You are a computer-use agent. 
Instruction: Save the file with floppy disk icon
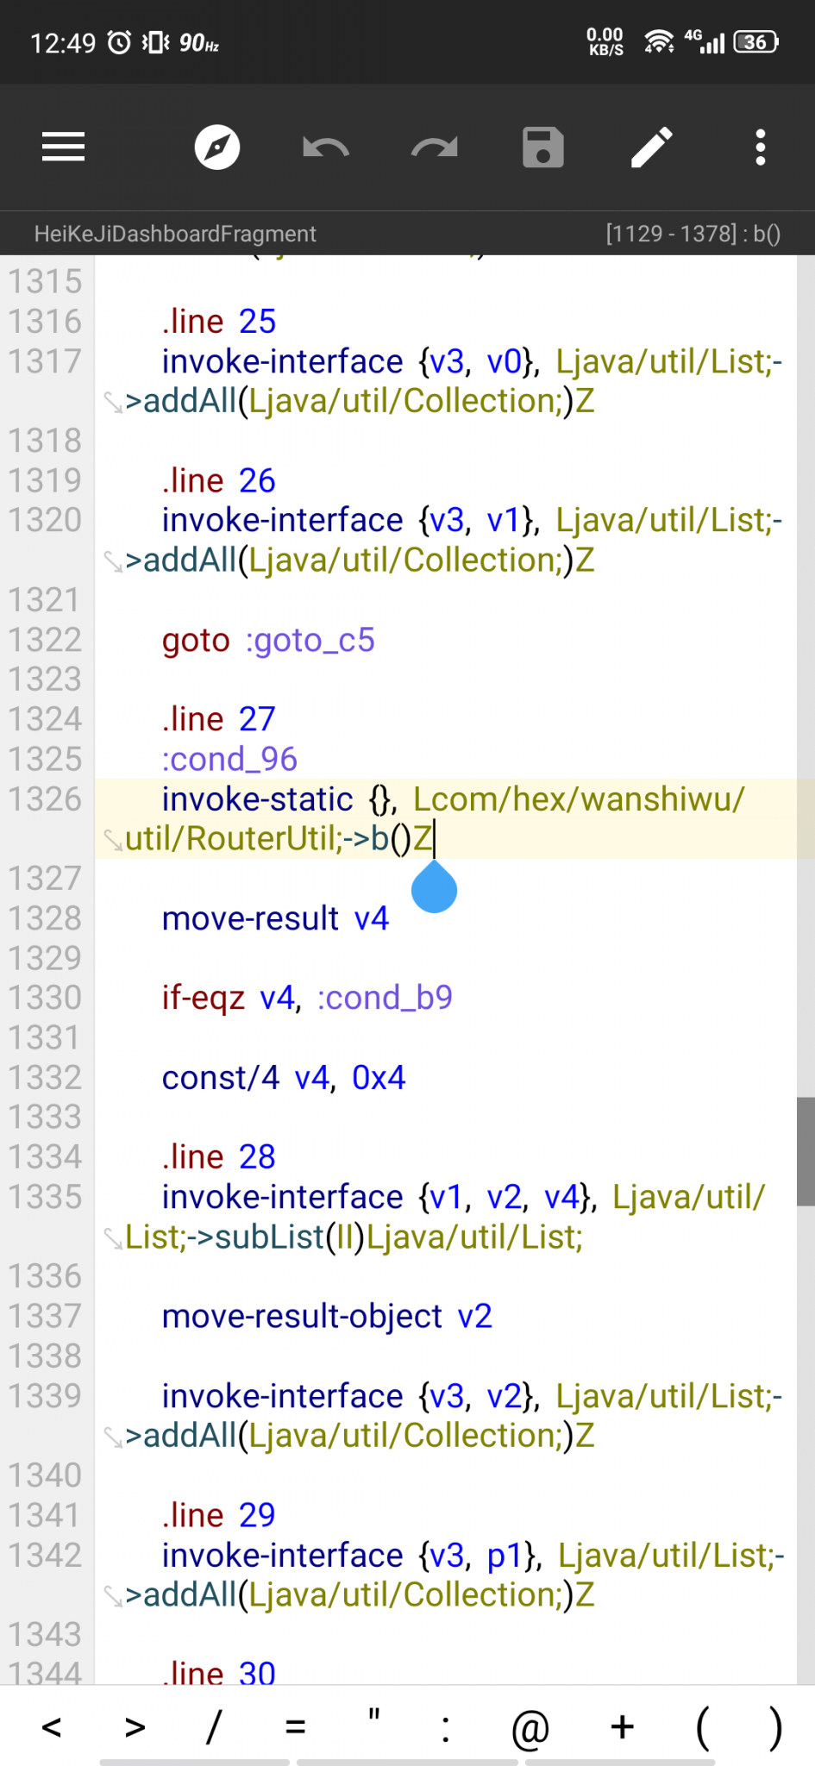coord(543,147)
